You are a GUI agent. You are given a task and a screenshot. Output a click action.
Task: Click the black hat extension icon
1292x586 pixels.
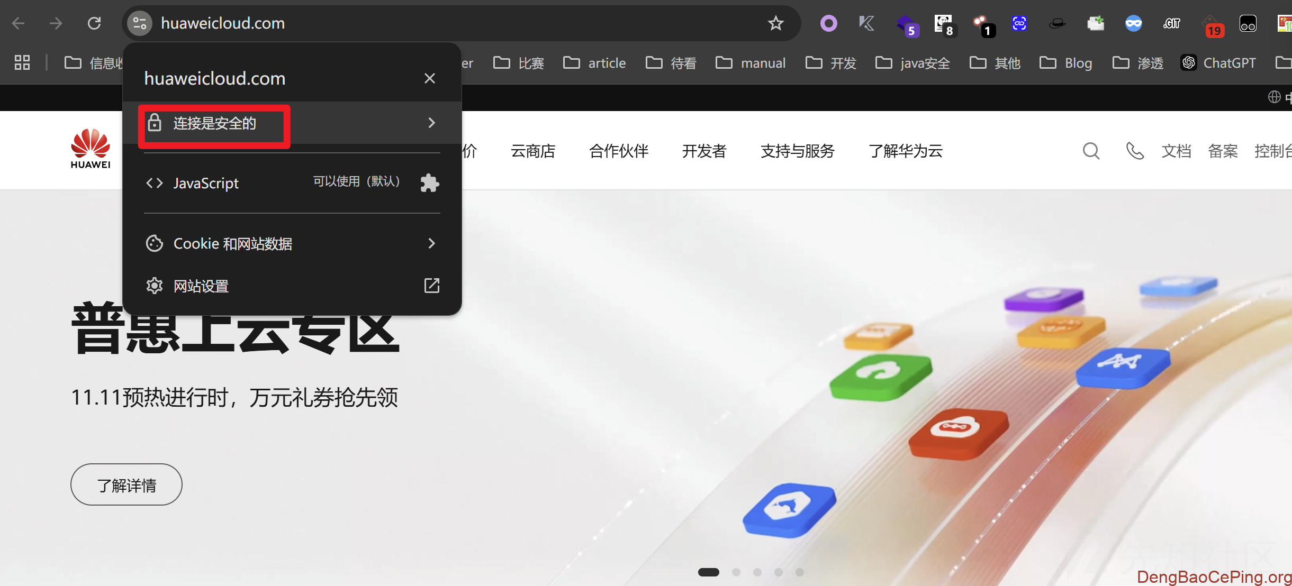[1058, 23]
